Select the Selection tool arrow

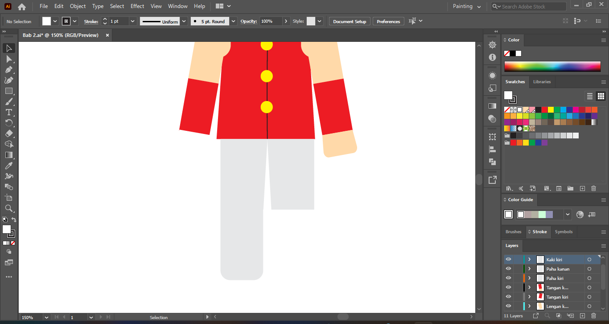[x=8, y=48]
